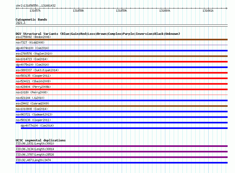Select red bar under nsv428404
Image resolution: width=235 pixels, height=173 pixels.
coord(121,89)
